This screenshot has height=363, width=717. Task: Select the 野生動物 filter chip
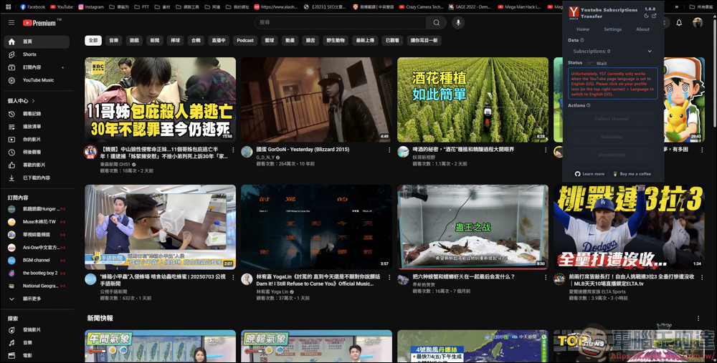tap(336, 40)
